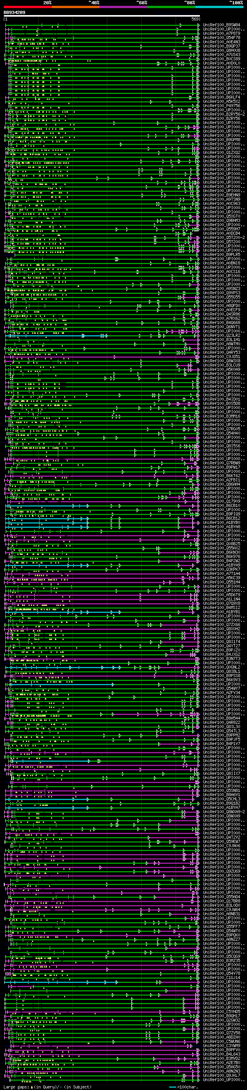Select hit UniRef100_B9PLR5
This screenshot has width=247, height=1090.
[222, 255]
